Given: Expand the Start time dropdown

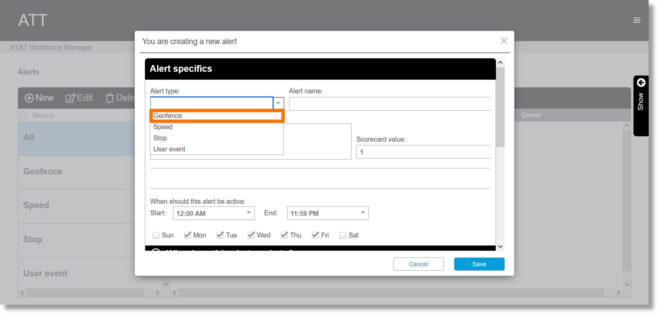Looking at the screenshot, I should [x=249, y=213].
